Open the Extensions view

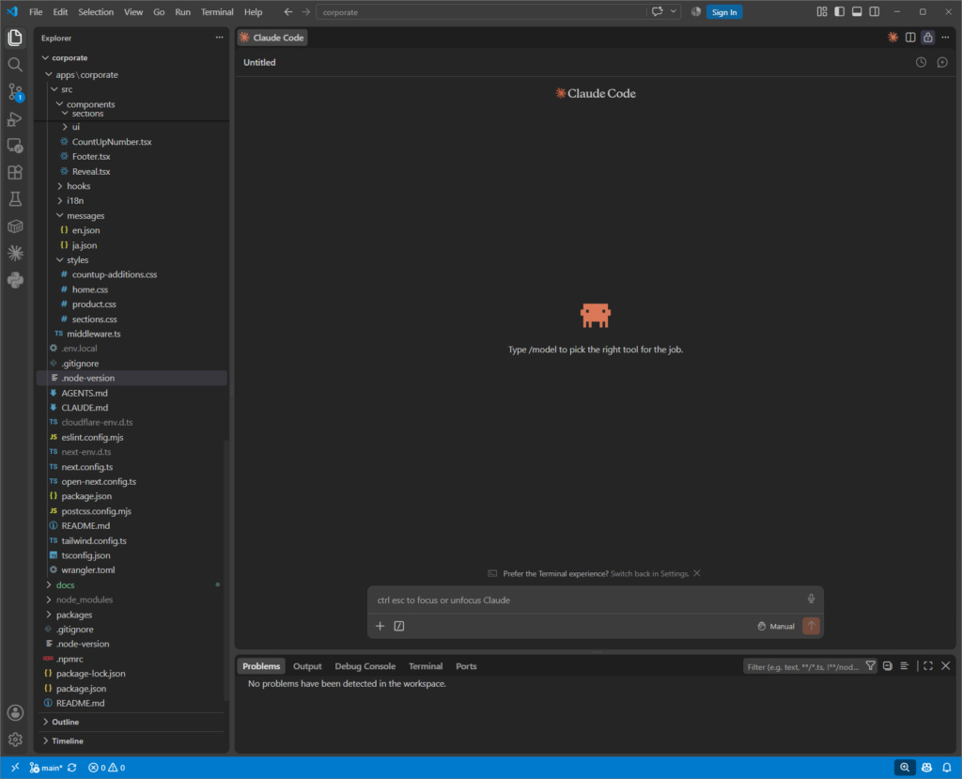15,173
